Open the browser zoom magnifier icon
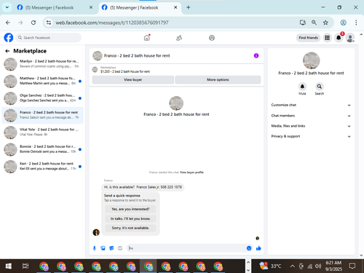This screenshot has width=364, height=273. (314, 23)
